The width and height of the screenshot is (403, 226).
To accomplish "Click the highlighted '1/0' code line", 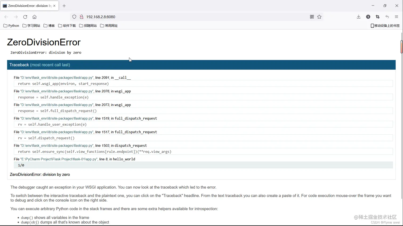I will (203, 165).
